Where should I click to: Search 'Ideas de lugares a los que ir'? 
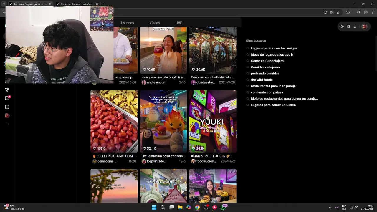coord(272,55)
